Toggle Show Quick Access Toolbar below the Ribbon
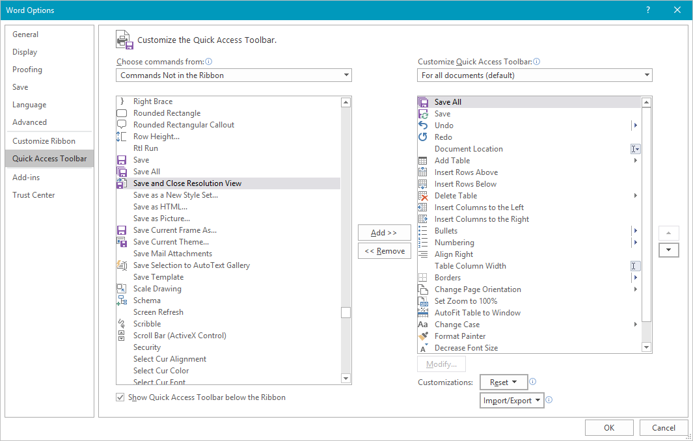This screenshot has height=441, width=693. coord(120,397)
